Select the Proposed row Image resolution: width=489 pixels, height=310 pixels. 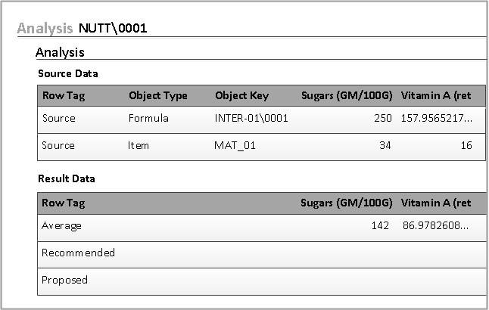point(64,281)
